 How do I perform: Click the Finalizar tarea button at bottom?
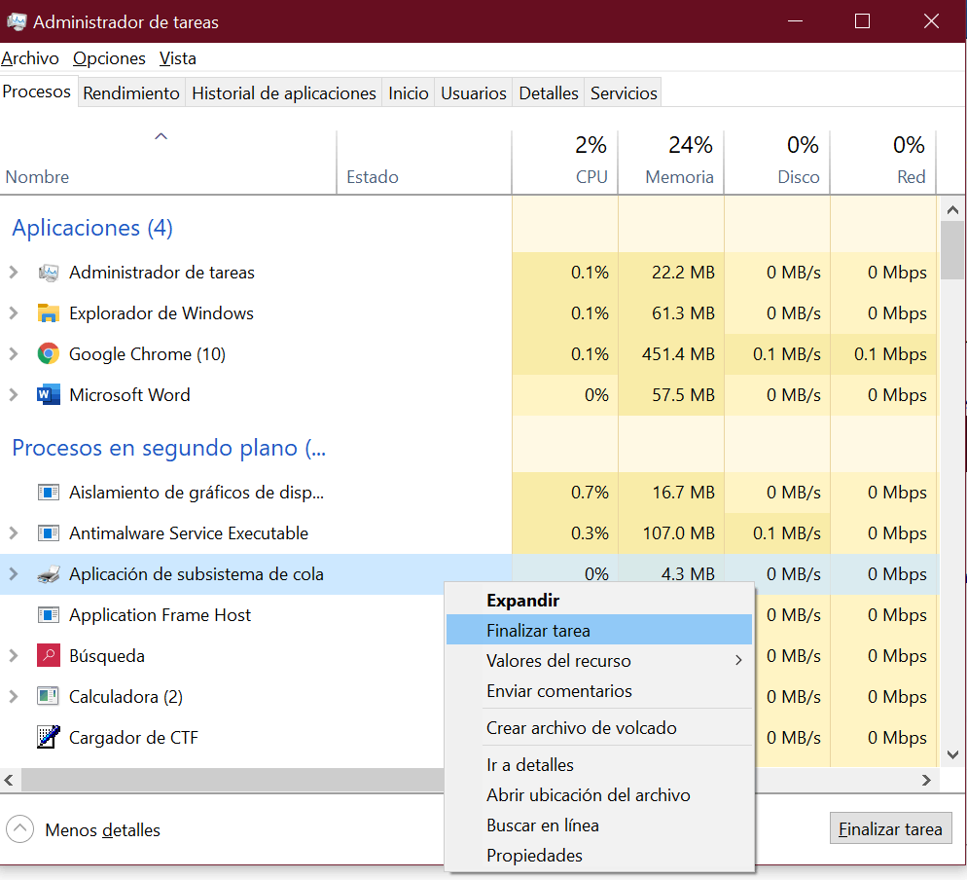pos(890,828)
